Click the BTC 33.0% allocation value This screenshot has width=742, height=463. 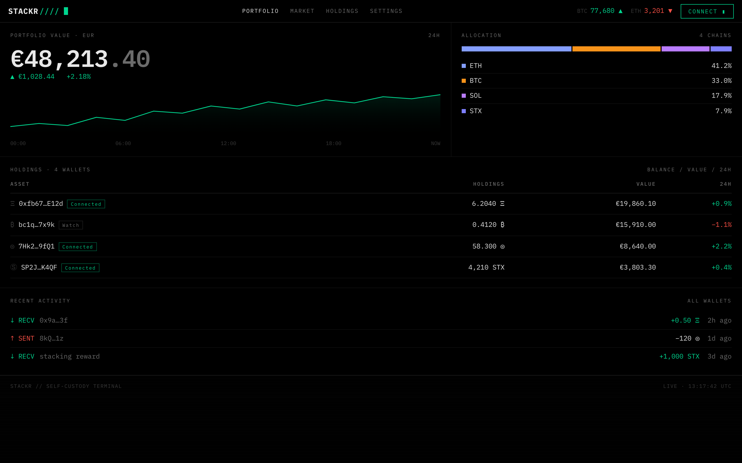[x=721, y=81]
